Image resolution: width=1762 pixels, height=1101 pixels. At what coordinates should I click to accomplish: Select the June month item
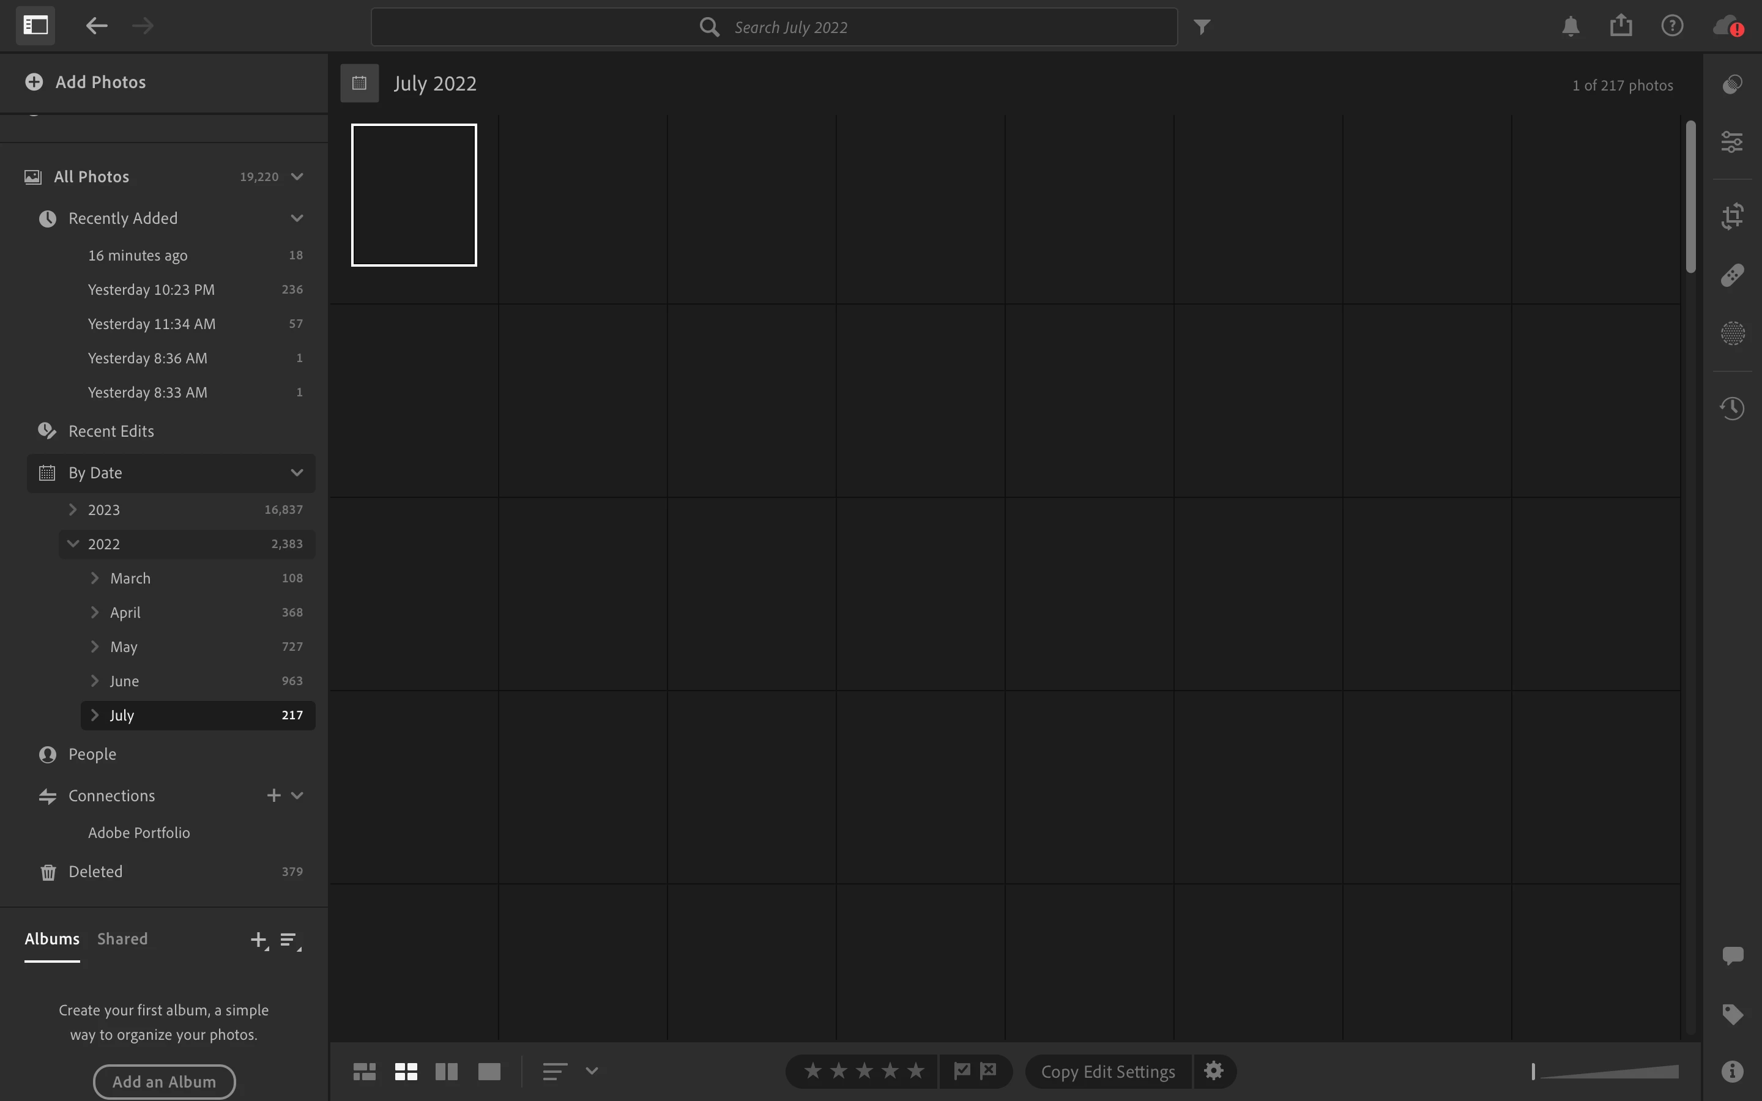click(125, 681)
